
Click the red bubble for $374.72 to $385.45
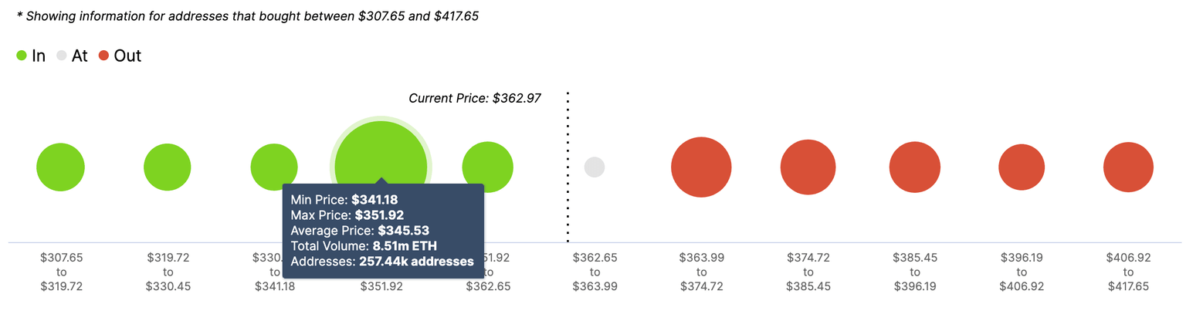coord(808,167)
